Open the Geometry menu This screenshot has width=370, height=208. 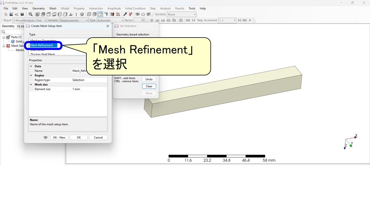[x=38, y=8]
